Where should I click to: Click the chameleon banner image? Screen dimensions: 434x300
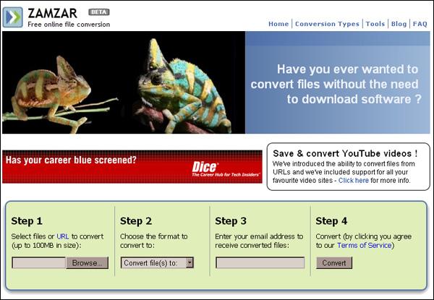(124, 82)
